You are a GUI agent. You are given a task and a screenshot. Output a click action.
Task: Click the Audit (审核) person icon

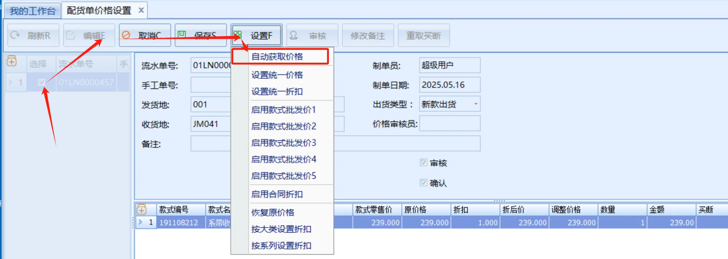click(293, 35)
